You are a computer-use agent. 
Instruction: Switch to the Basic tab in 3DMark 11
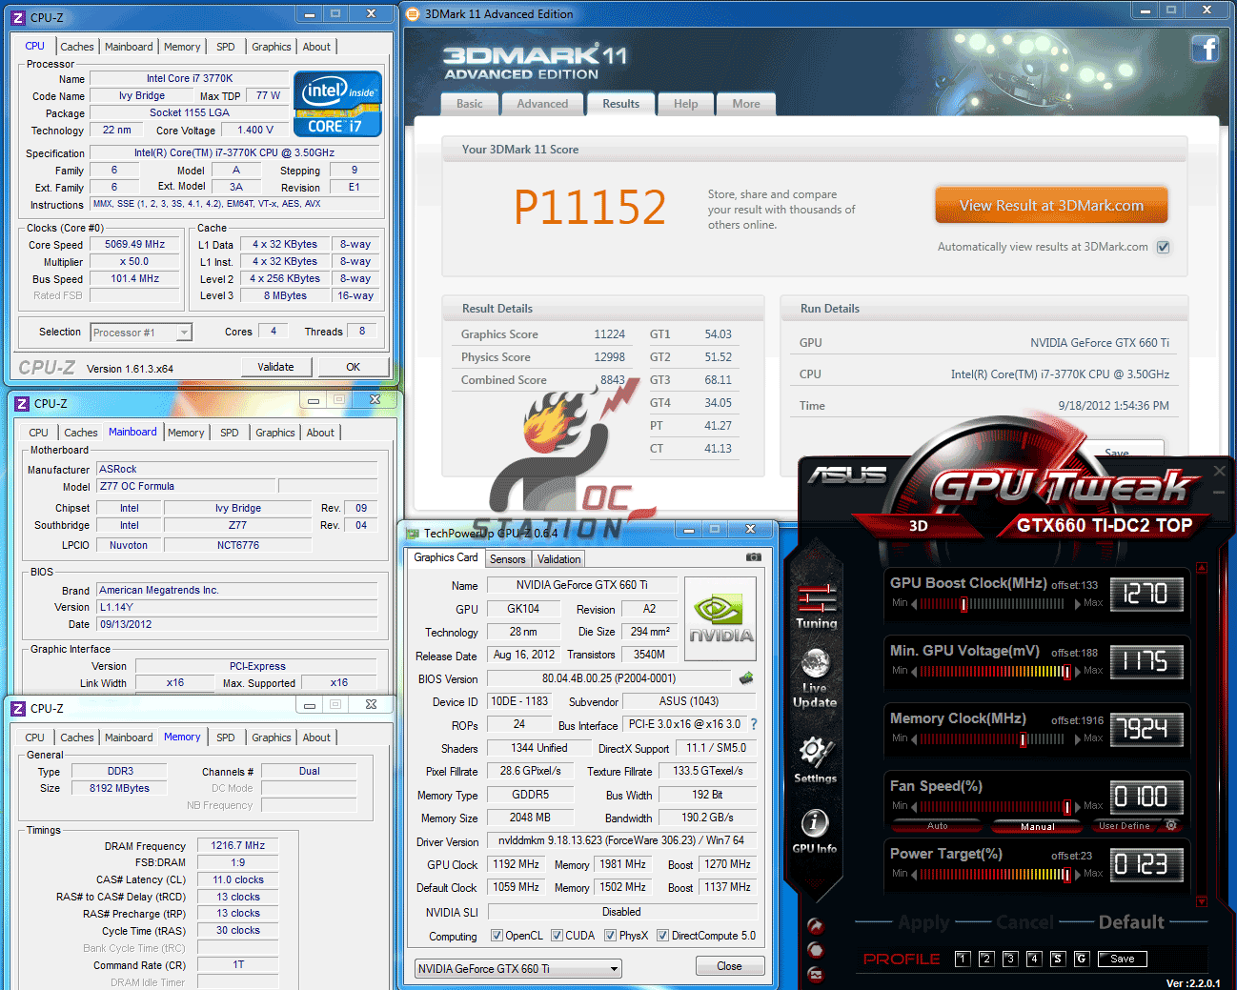coord(470,104)
